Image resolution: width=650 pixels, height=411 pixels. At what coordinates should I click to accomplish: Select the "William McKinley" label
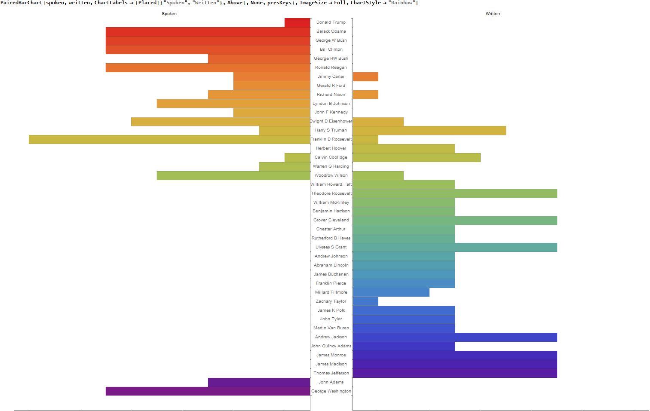(x=331, y=202)
